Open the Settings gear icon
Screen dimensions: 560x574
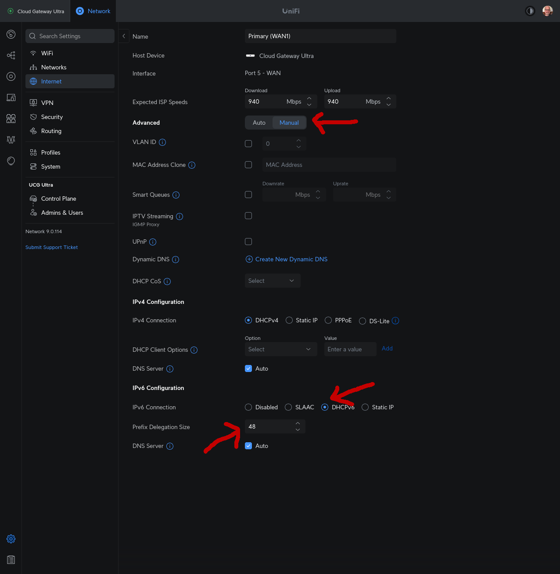(11, 539)
